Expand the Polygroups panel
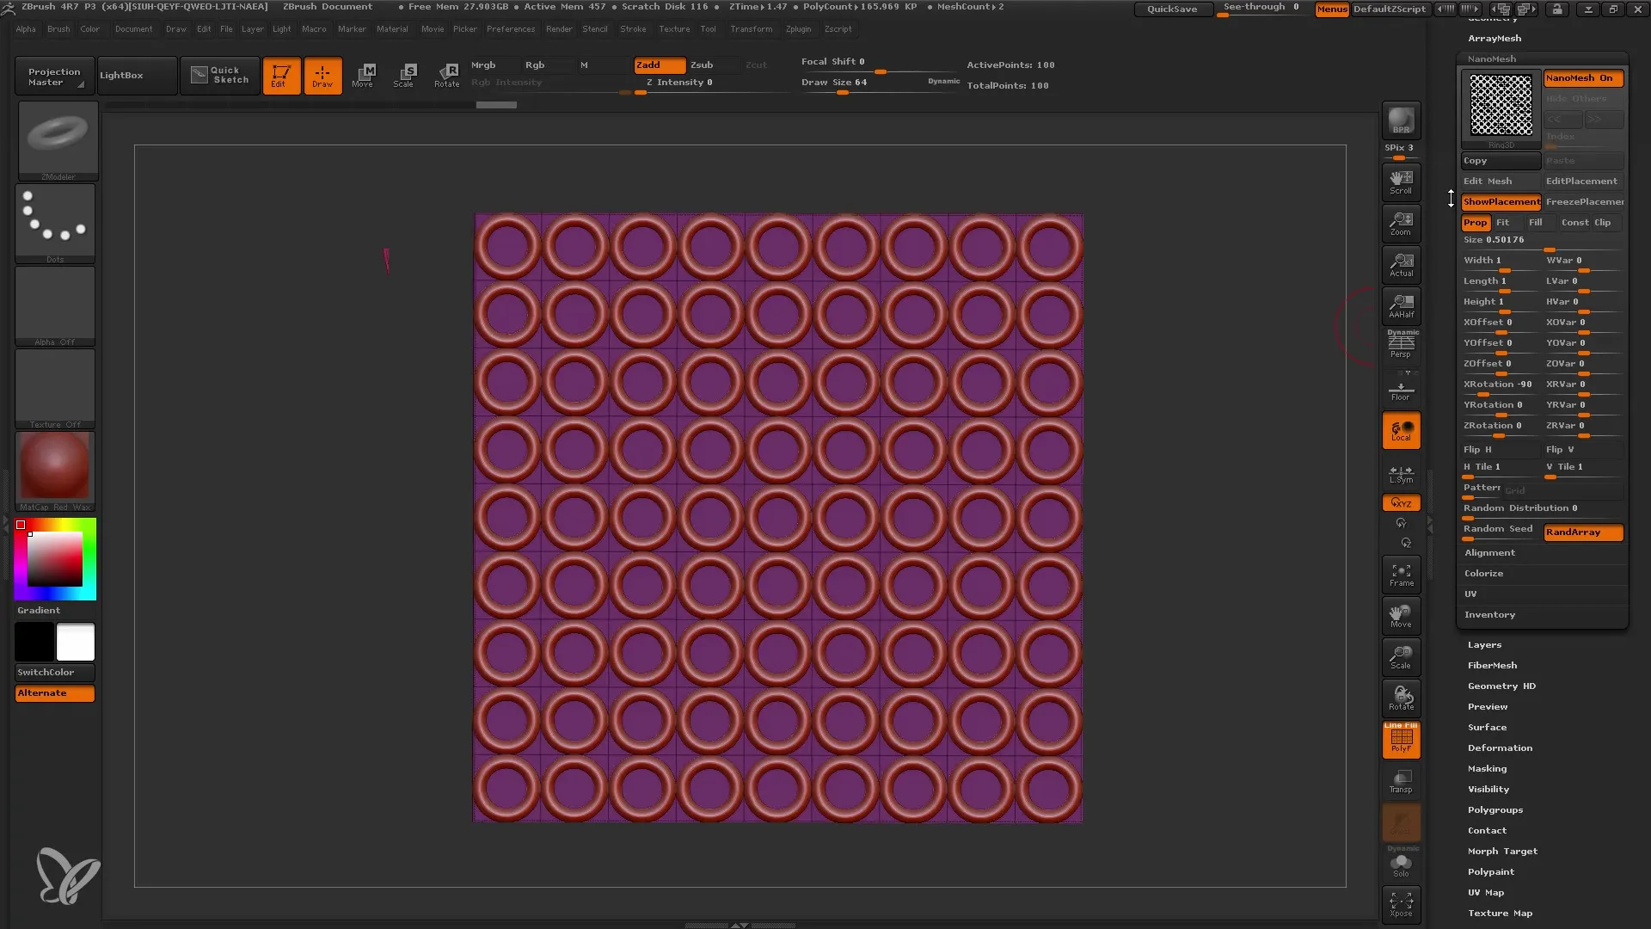This screenshot has height=929, width=1651. [x=1495, y=810]
